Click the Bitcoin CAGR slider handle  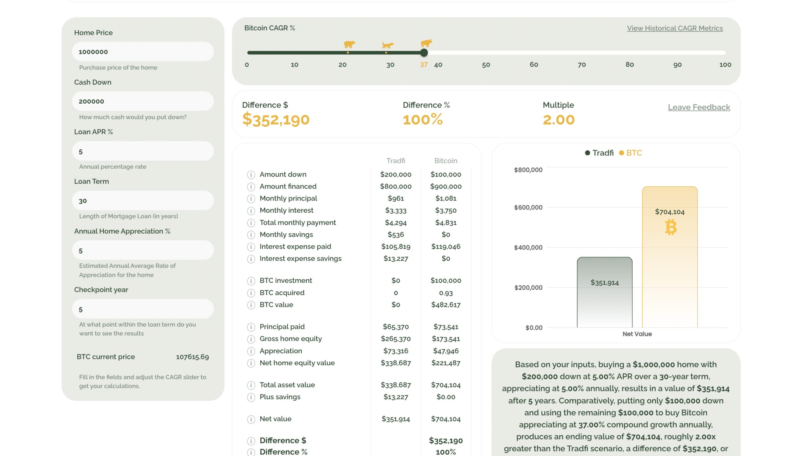tap(424, 53)
